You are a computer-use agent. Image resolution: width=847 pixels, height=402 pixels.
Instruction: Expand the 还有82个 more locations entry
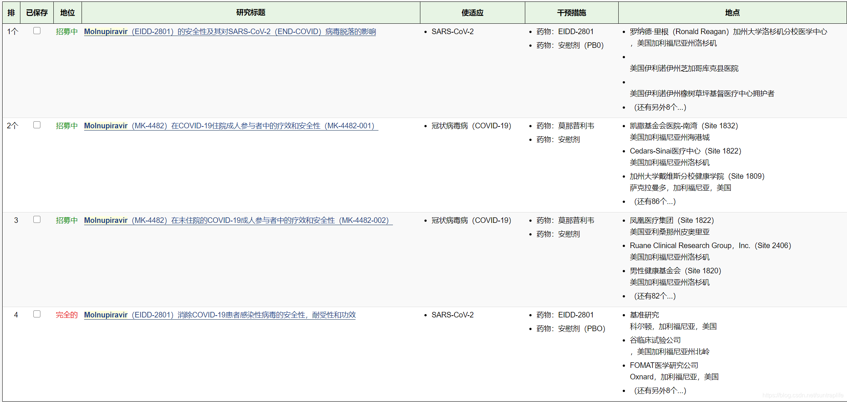[x=655, y=296]
